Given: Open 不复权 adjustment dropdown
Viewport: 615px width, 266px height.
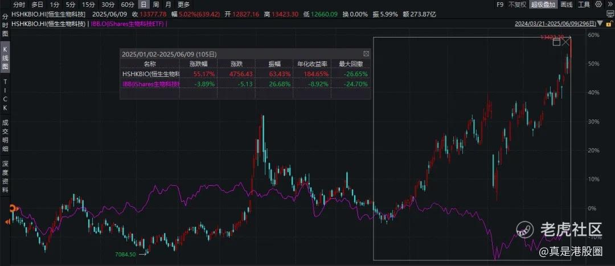Looking at the screenshot, I should 517,5.
